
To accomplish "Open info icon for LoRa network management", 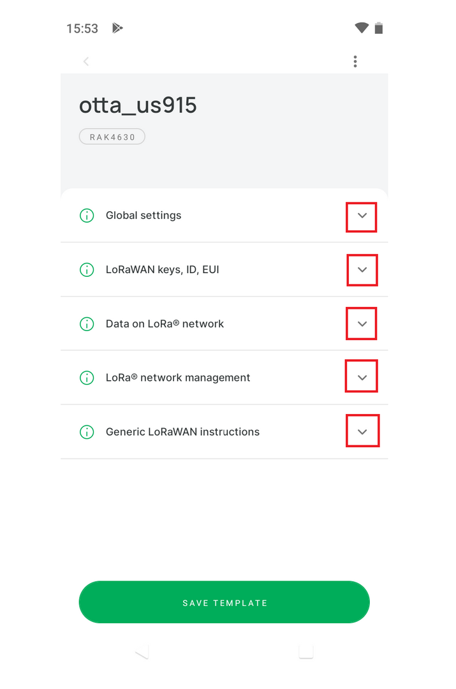I will point(87,378).
